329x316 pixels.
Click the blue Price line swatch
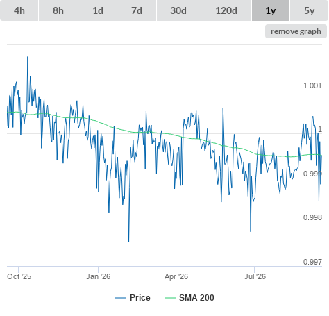click(x=121, y=298)
